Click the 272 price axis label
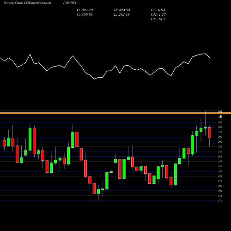 pos(220,152)
